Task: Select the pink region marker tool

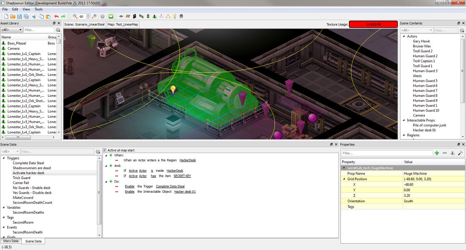Action: coord(162,16)
